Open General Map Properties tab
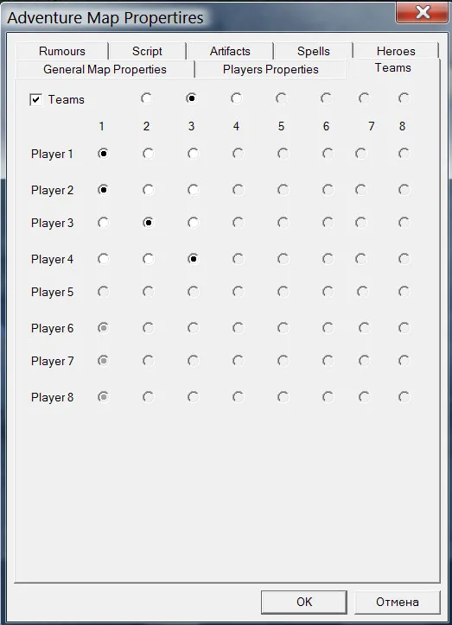 [105, 69]
